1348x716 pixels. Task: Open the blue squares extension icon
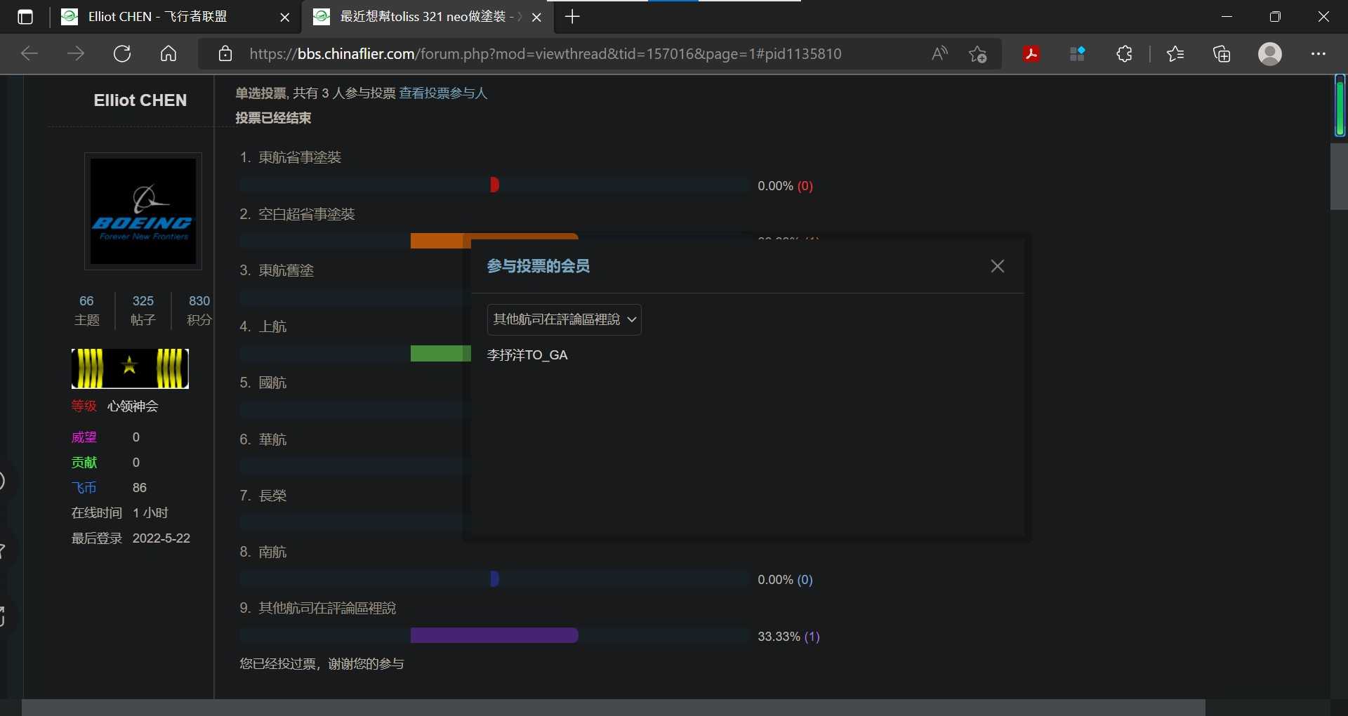[x=1078, y=54]
